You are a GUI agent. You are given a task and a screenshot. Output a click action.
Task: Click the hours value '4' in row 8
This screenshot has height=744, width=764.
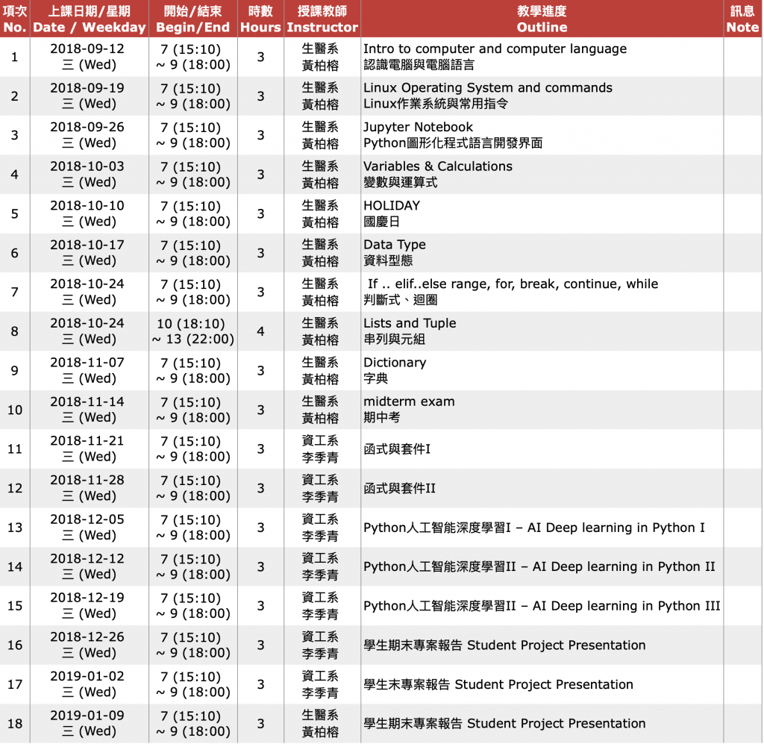pos(260,331)
